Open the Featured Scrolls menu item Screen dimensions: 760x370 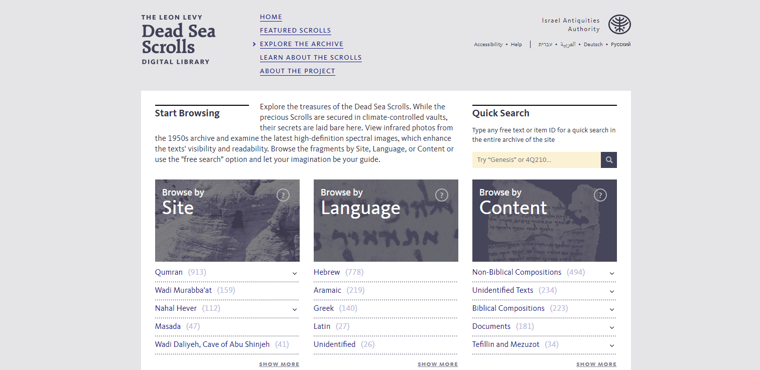click(295, 31)
